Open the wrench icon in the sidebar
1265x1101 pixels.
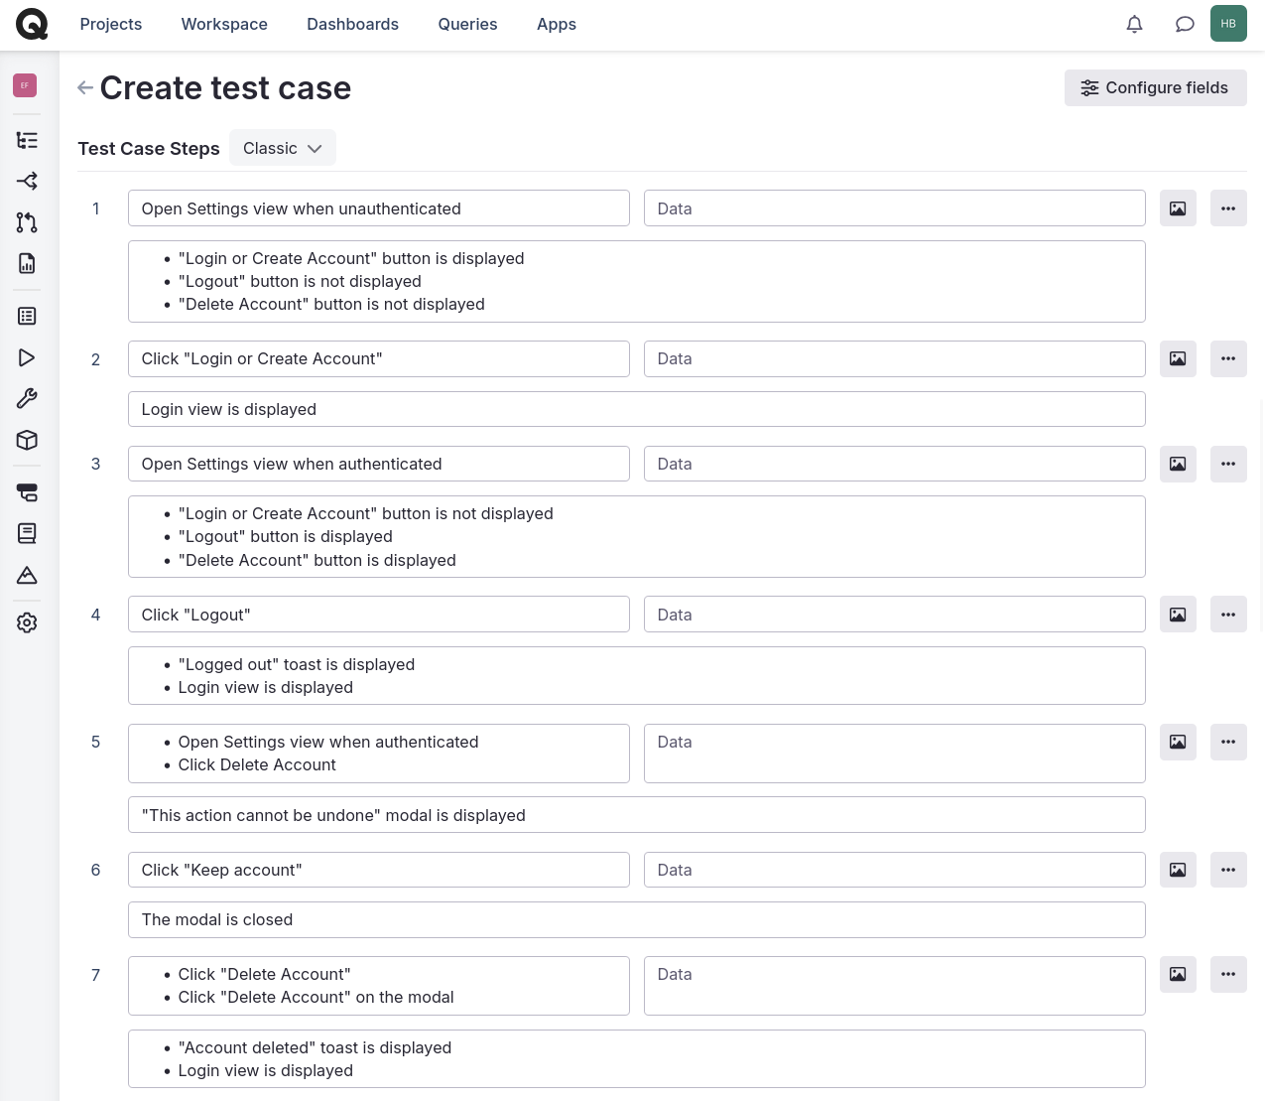click(27, 399)
